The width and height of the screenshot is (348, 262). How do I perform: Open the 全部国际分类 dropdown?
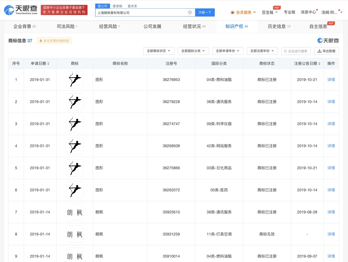pyautogui.click(x=193, y=51)
